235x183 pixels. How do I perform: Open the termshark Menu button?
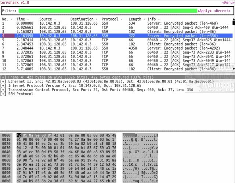click(x=228, y=3)
